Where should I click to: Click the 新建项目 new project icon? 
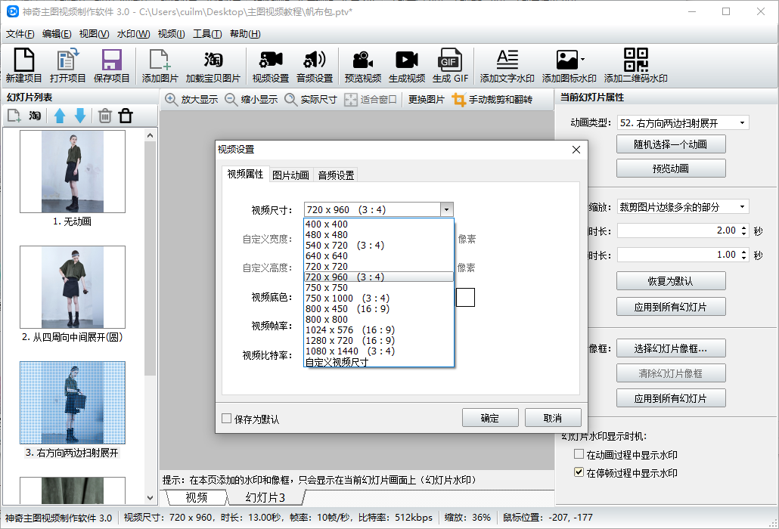pyautogui.click(x=24, y=65)
